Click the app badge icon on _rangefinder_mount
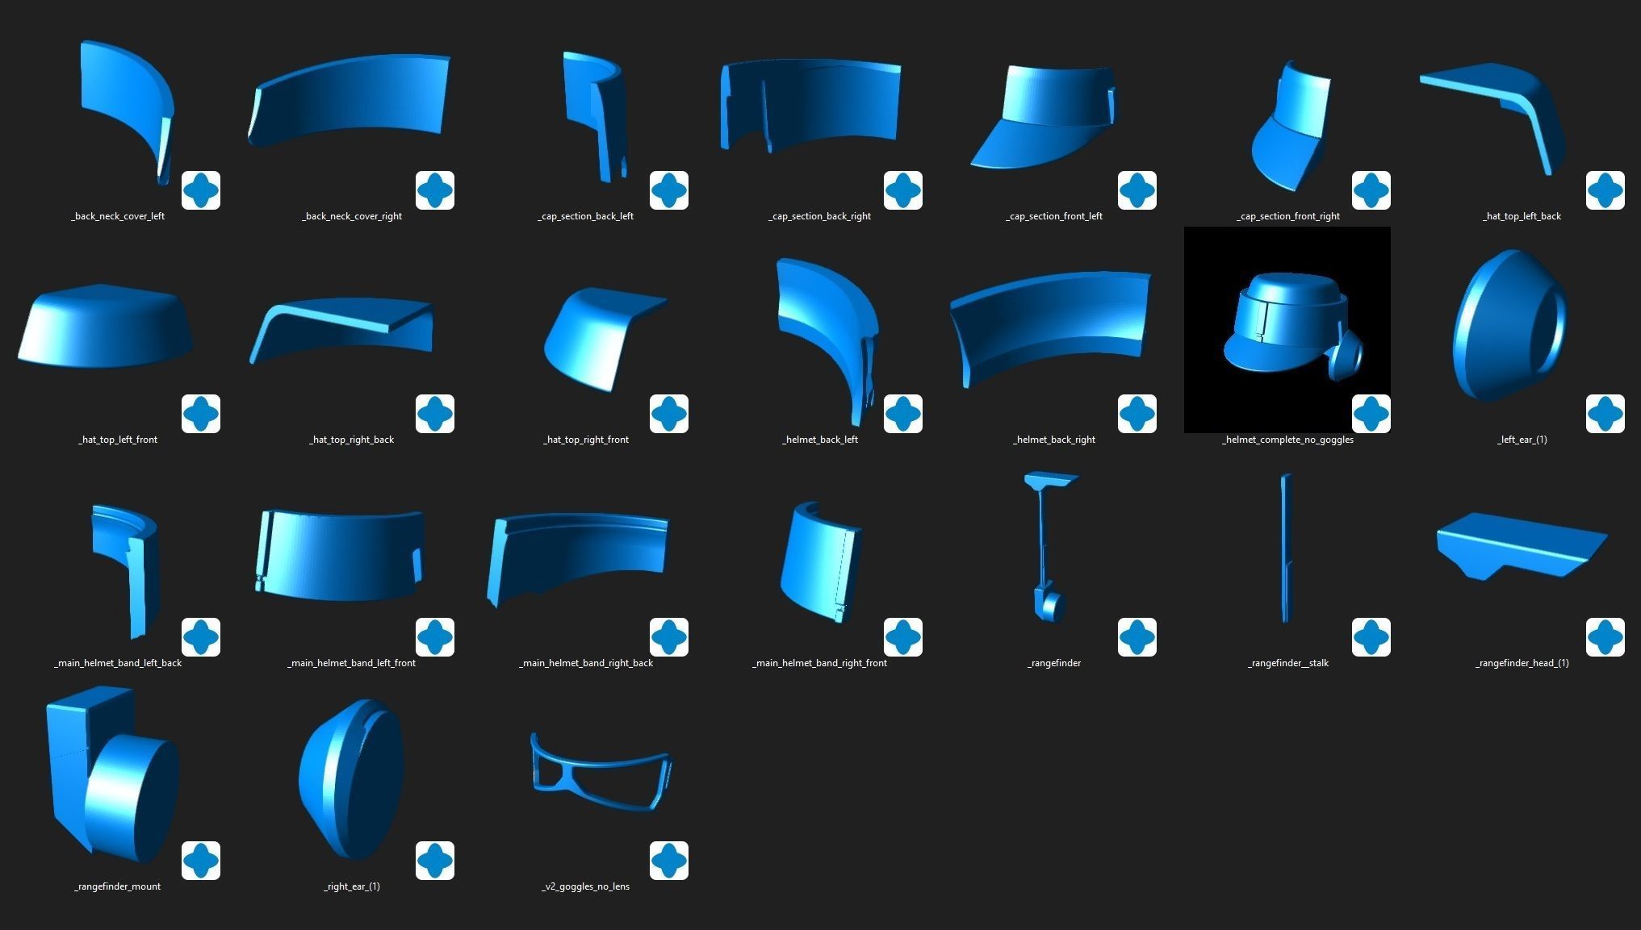Viewport: 1641px width, 930px height. 201,861
